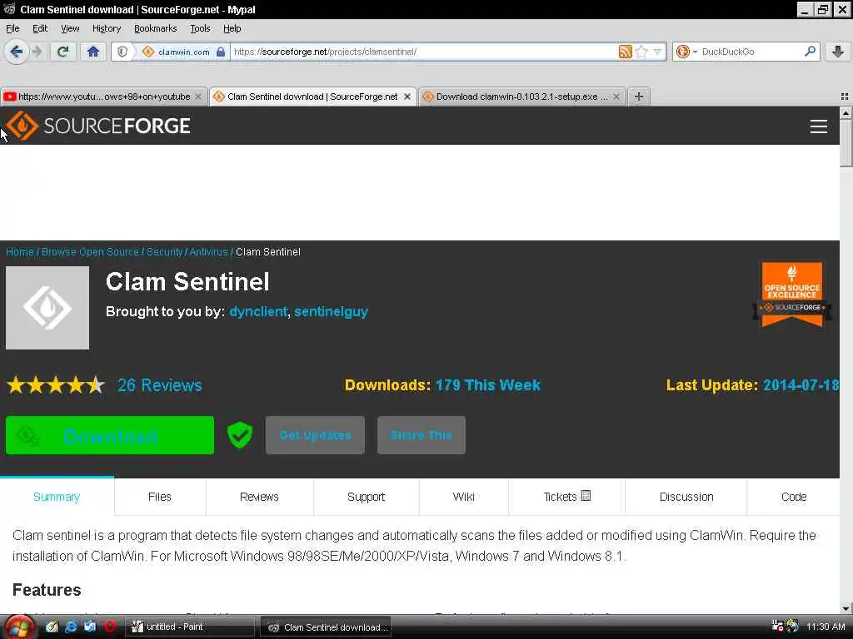Click the page scrollbar up arrow
853x639 pixels.
846,113
